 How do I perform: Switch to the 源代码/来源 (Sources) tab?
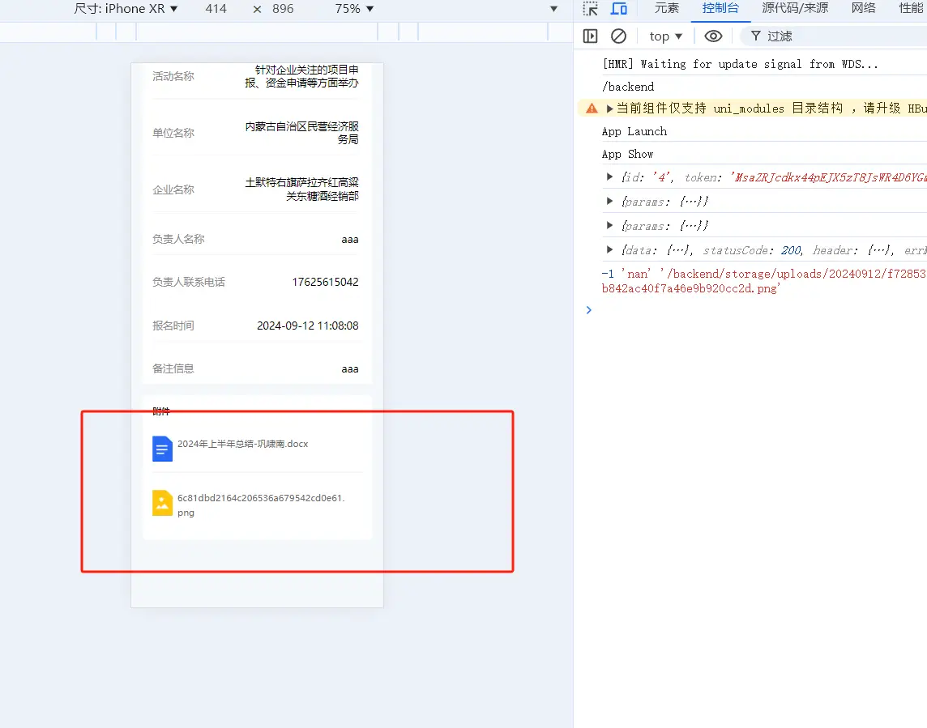(x=795, y=9)
